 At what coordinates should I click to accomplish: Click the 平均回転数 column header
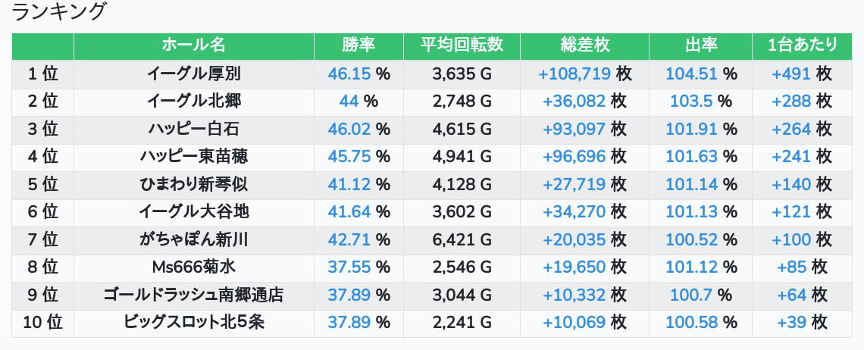click(462, 45)
